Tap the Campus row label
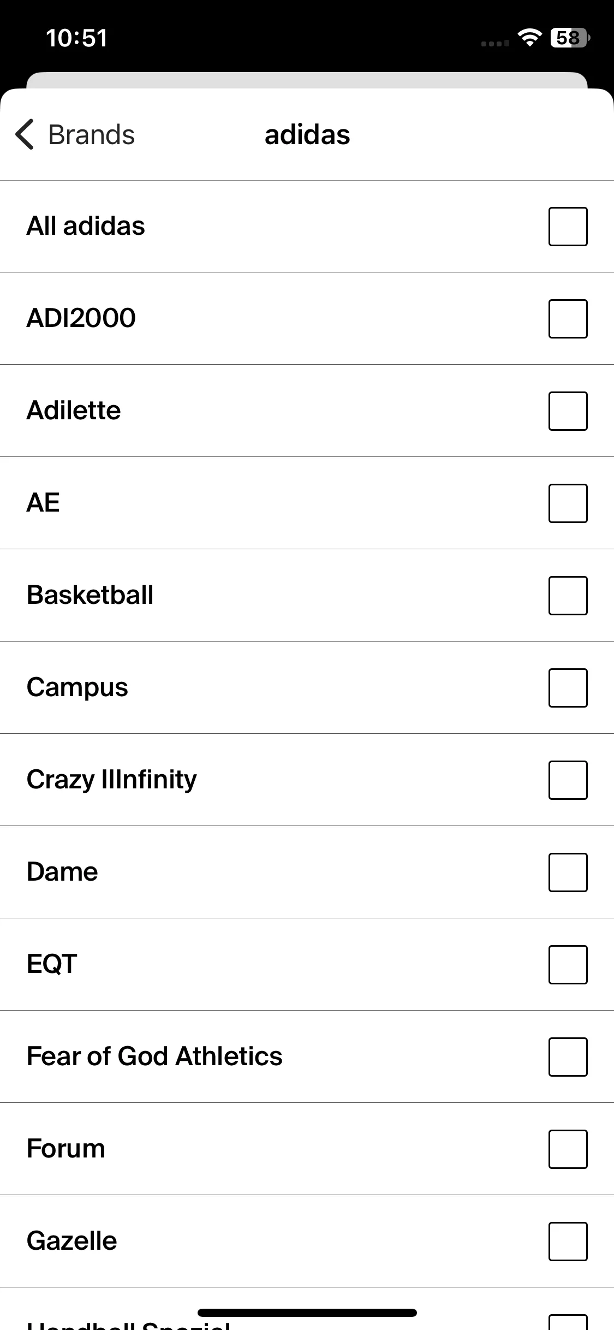This screenshot has width=614, height=1330. pyautogui.click(x=77, y=688)
